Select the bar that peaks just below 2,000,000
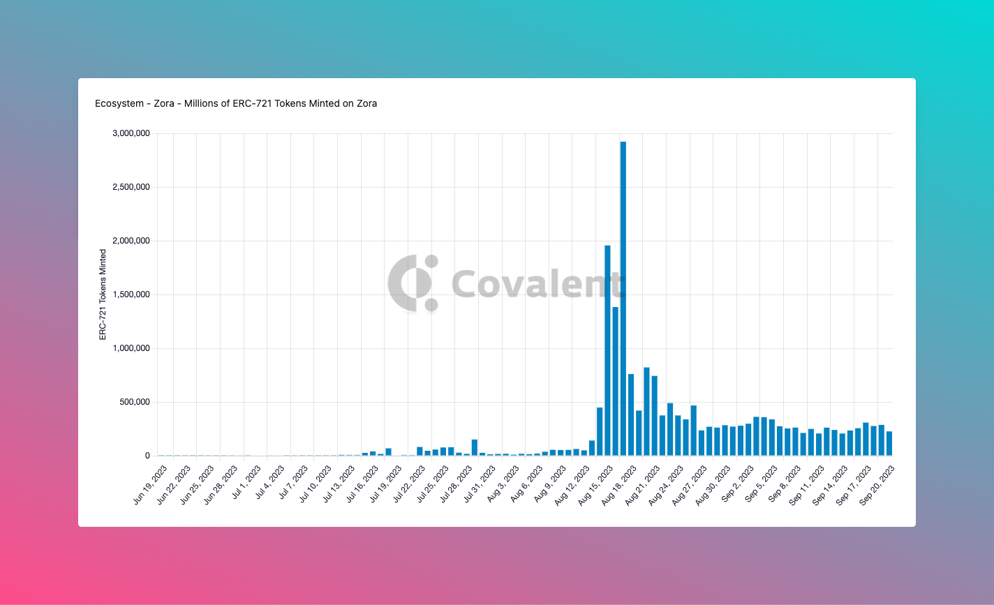The height and width of the screenshot is (605, 994). pyautogui.click(x=607, y=350)
